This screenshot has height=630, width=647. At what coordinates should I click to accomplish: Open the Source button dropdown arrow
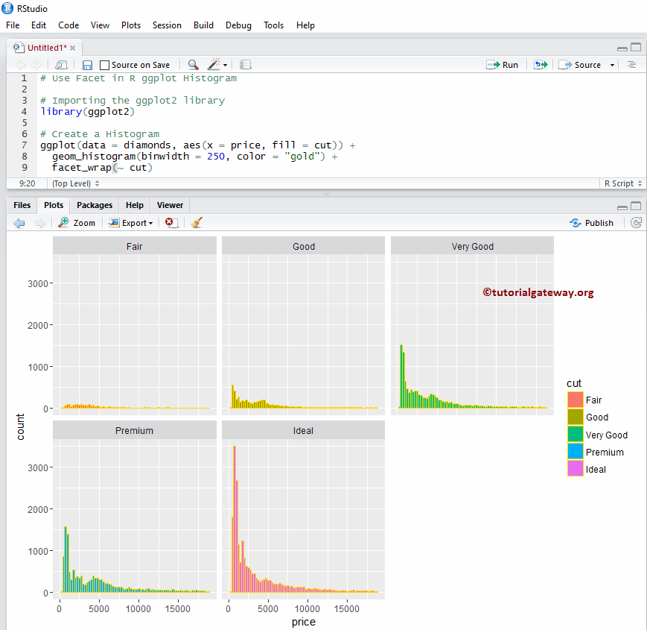pyautogui.click(x=611, y=64)
